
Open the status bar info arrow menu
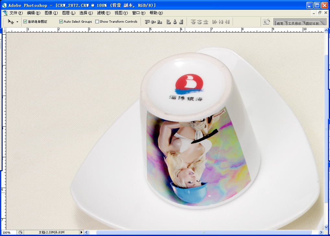tap(81, 232)
